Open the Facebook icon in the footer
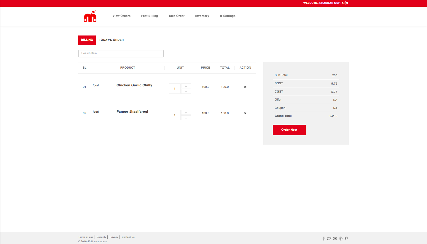This screenshot has height=244, width=427. click(x=324, y=238)
